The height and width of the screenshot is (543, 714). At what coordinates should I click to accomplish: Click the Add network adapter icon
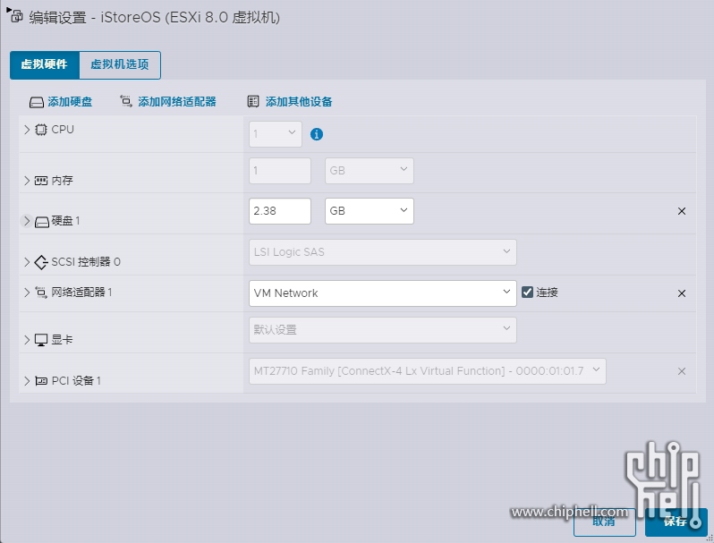click(x=126, y=100)
